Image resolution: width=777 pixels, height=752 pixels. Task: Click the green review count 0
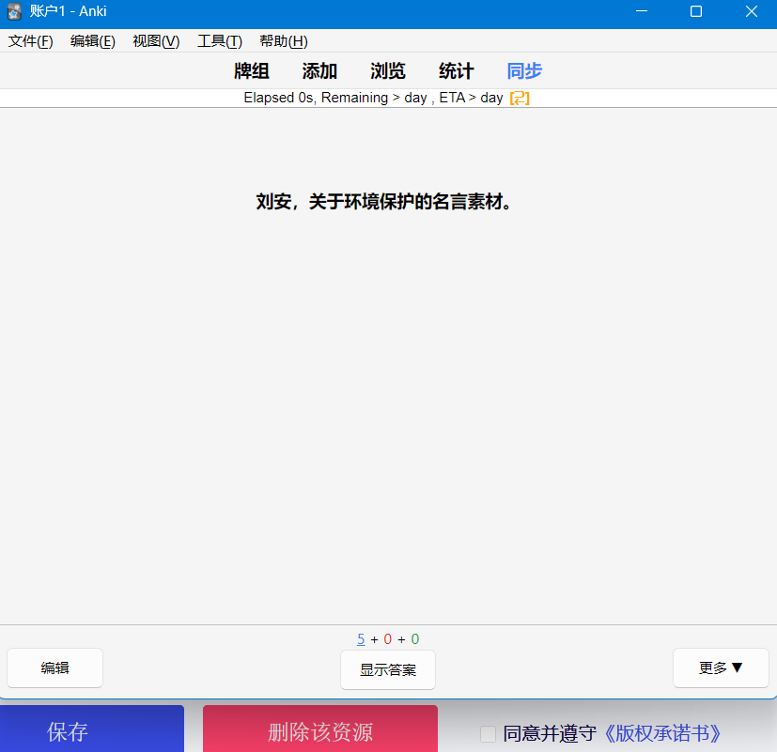click(x=414, y=639)
